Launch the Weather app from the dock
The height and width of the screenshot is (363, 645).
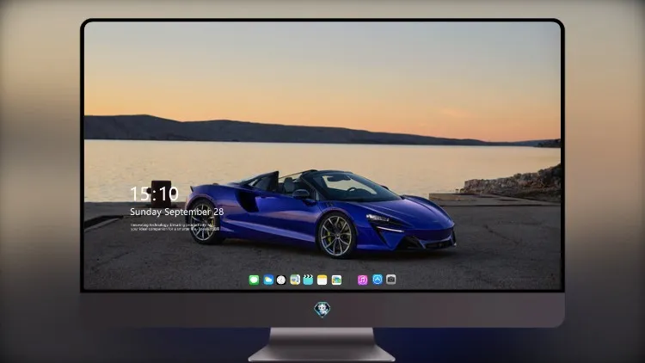pyautogui.click(x=268, y=280)
